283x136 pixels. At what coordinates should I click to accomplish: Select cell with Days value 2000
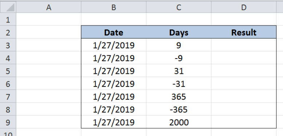coord(179,122)
